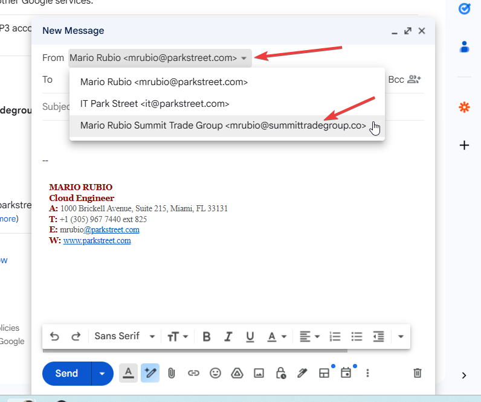Click the MARIO RUBIO signature name
The width and height of the screenshot is (481, 402).
coord(81,187)
